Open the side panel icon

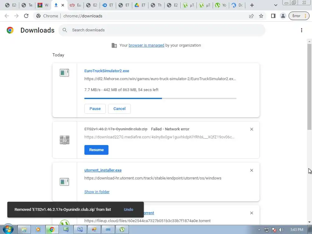tap(273, 16)
